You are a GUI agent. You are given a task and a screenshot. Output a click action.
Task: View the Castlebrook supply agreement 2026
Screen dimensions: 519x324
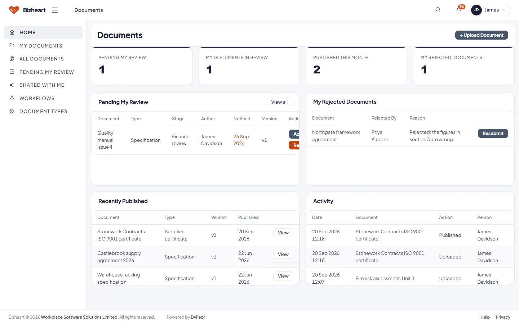(x=283, y=254)
